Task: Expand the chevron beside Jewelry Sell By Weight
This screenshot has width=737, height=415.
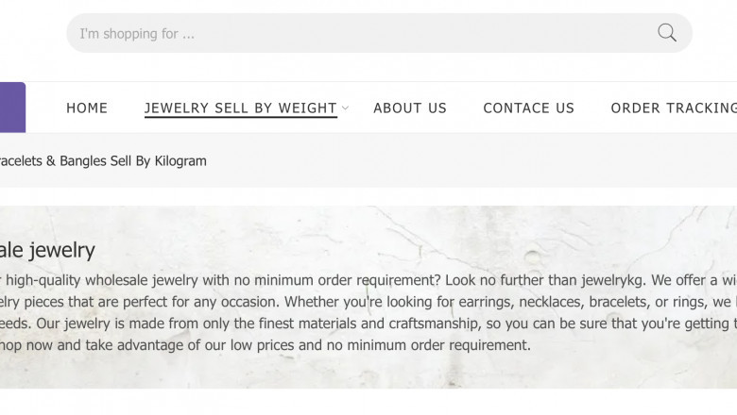Action: click(x=346, y=108)
